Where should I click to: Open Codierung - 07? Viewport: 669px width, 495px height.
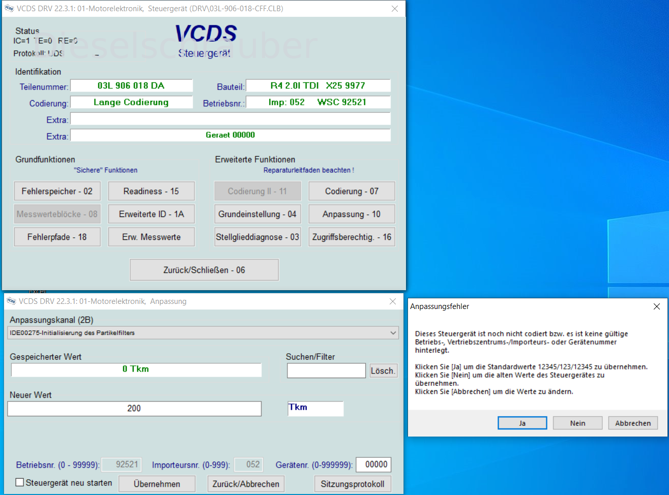coord(352,191)
